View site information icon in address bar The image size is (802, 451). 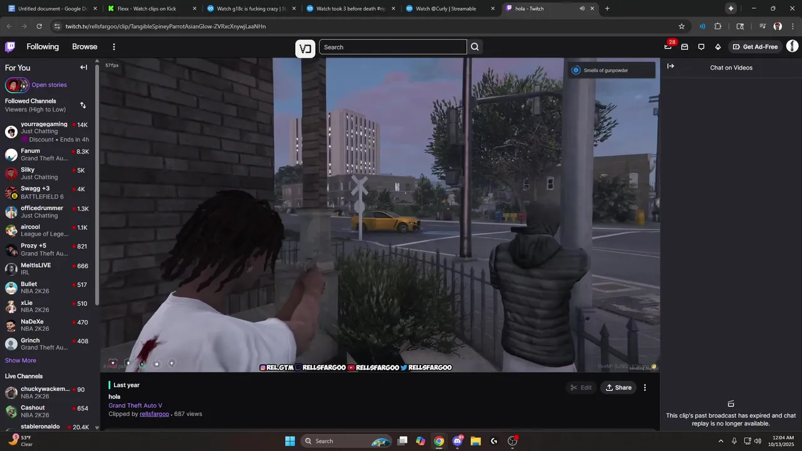click(x=57, y=26)
